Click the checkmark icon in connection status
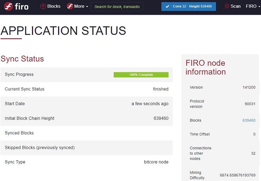This screenshot has height=181, width=261. 167,6
